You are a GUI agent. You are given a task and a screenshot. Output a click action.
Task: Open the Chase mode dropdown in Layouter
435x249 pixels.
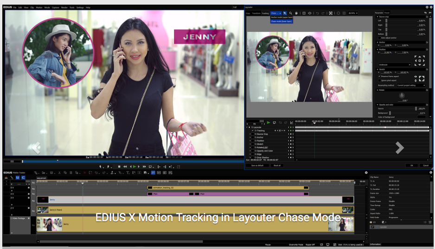point(276,13)
